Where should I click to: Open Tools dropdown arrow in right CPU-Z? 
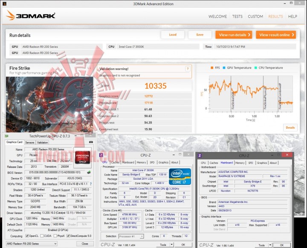(x=270, y=245)
